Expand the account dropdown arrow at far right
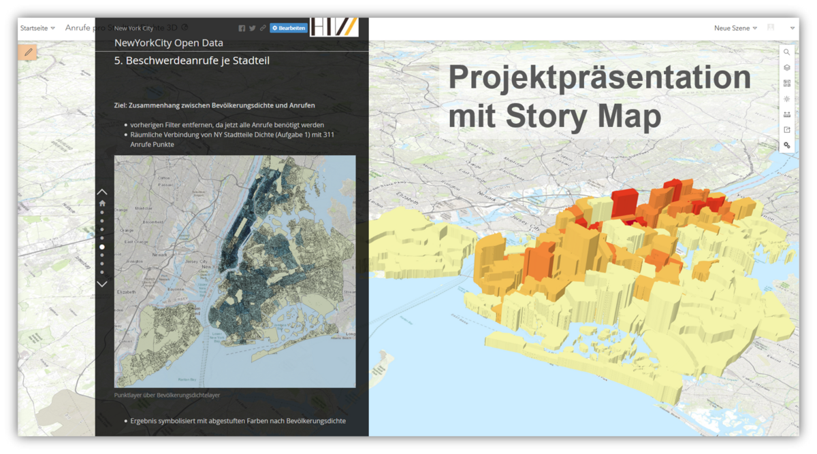Viewport: 817px width, 454px height. coord(792,29)
